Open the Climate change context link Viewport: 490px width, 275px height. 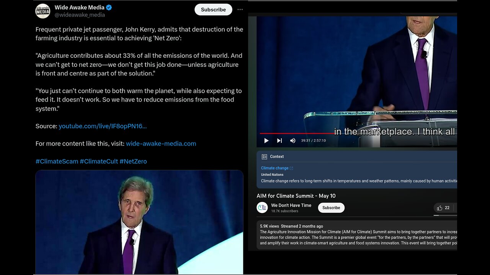point(274,168)
